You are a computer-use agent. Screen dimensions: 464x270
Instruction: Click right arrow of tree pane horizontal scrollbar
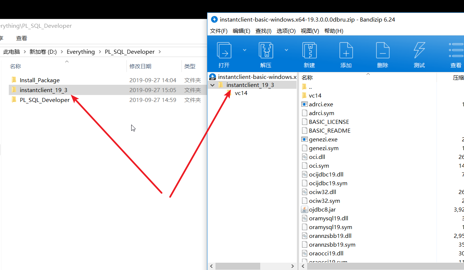point(292,266)
